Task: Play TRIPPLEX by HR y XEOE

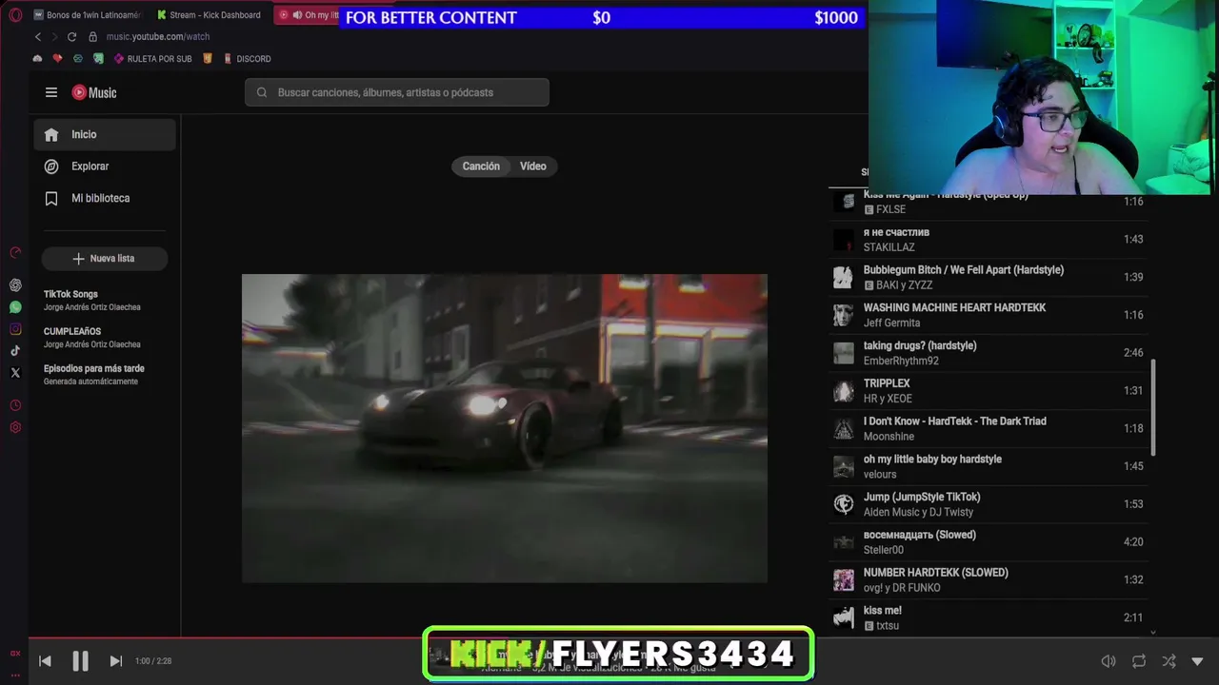Action: pos(989,391)
